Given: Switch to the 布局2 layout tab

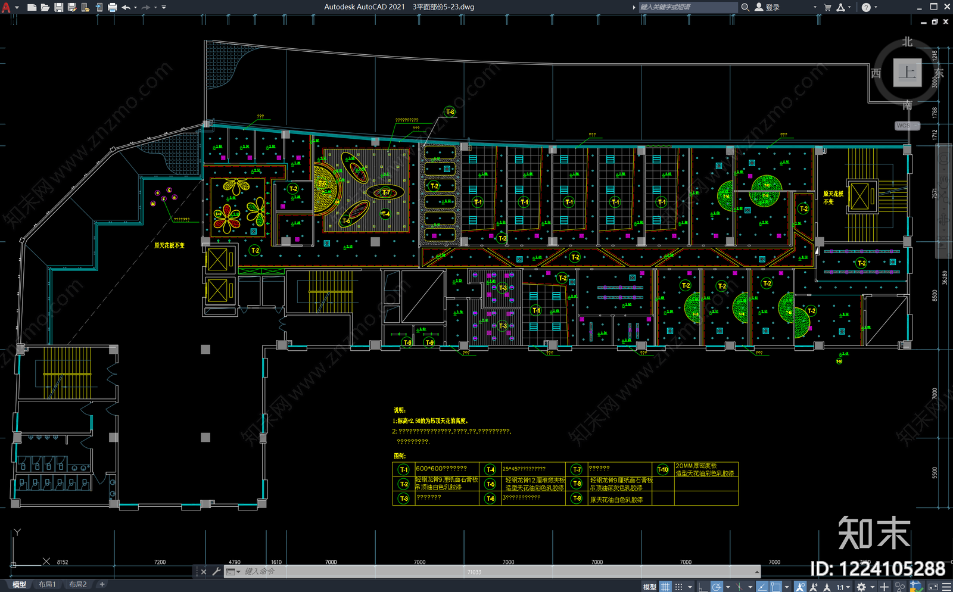Looking at the screenshot, I should 78,584.
